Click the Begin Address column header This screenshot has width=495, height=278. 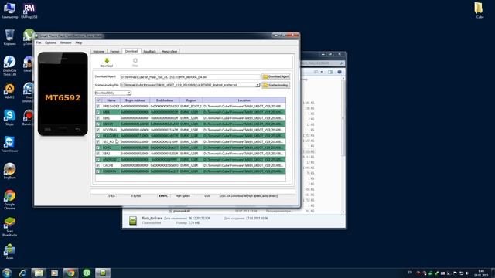click(x=135, y=100)
